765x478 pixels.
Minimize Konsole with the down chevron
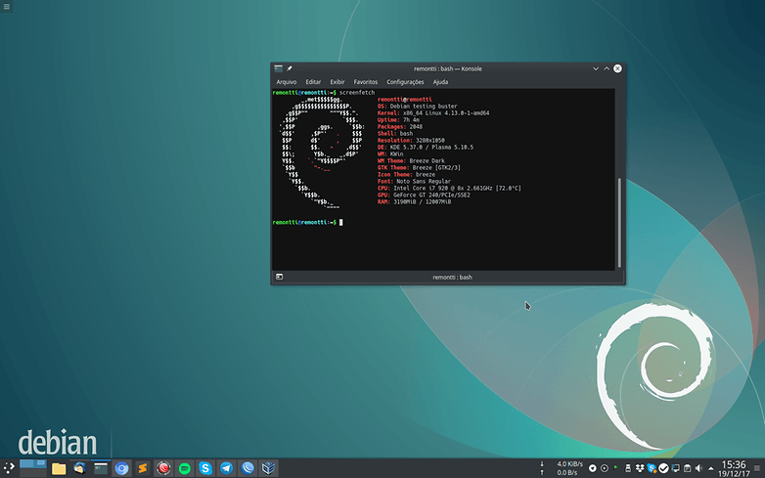pyautogui.click(x=596, y=68)
